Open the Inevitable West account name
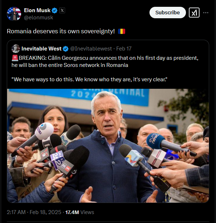The width and height of the screenshot is (216, 223). (x=41, y=49)
